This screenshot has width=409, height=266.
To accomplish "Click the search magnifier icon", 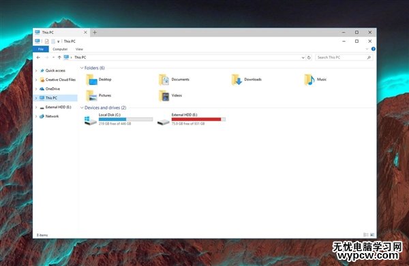I will point(369,57).
